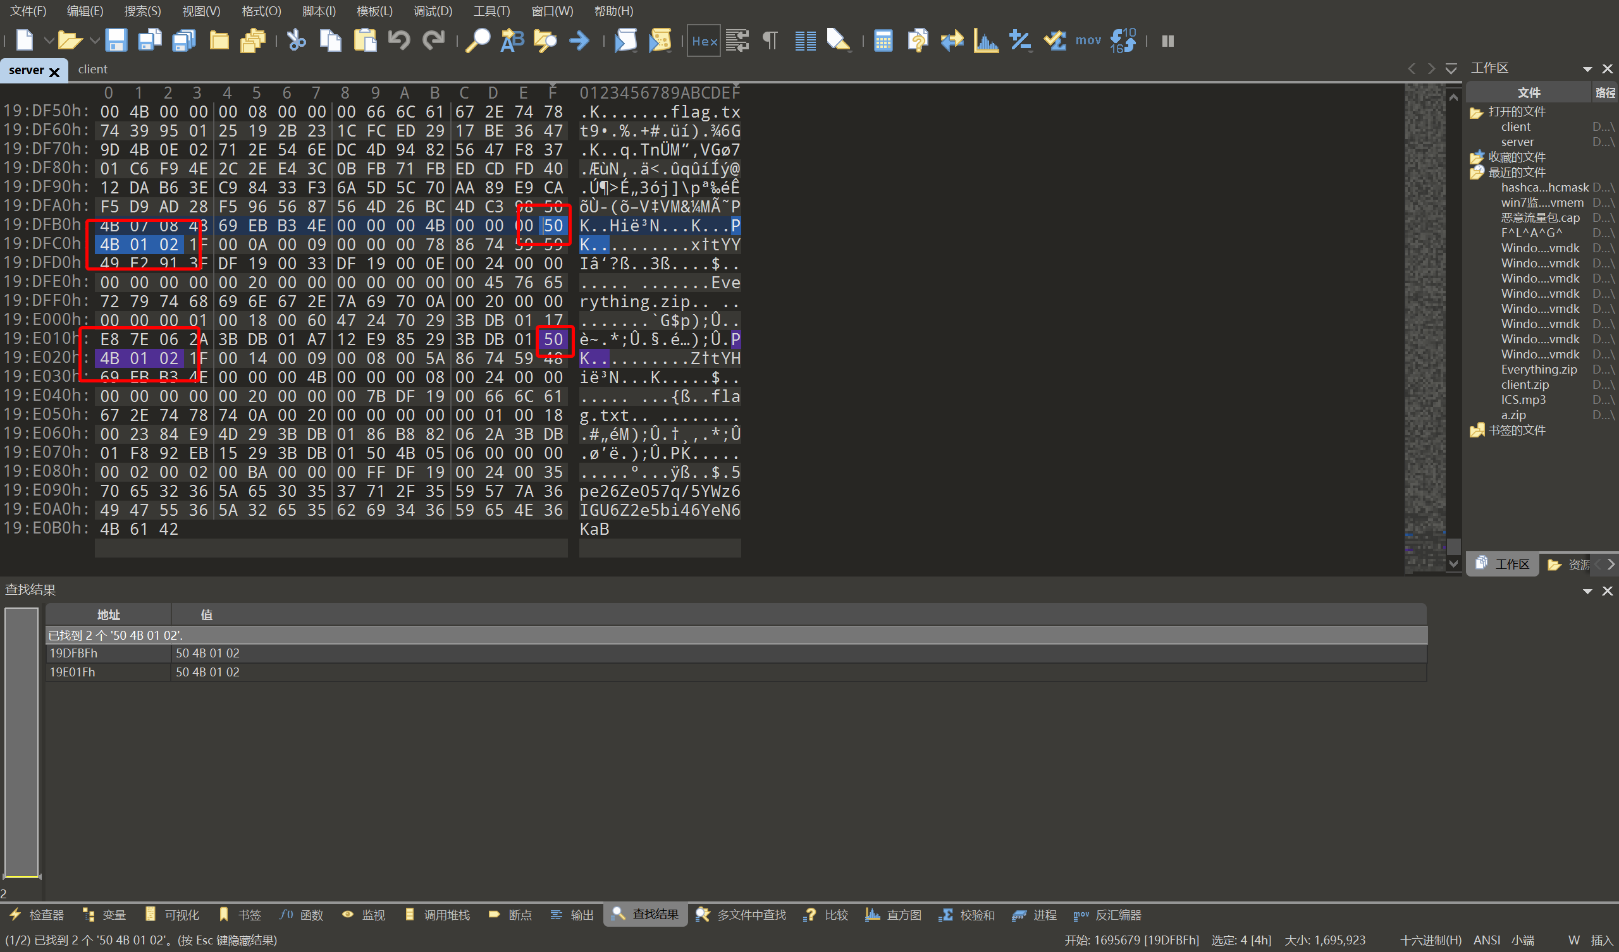Open the disassembler mov icon
The image size is (1619, 952).
pos(1088,40)
